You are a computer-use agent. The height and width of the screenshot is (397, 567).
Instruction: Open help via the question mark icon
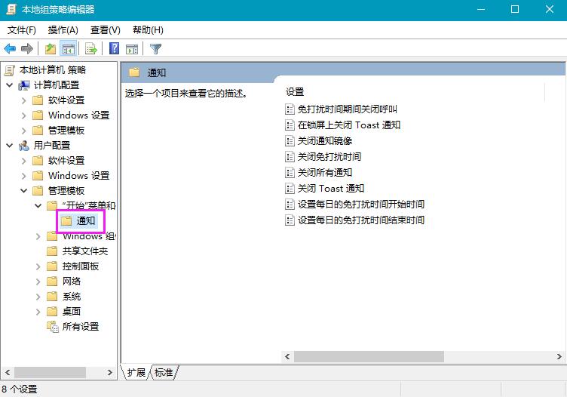(x=115, y=48)
